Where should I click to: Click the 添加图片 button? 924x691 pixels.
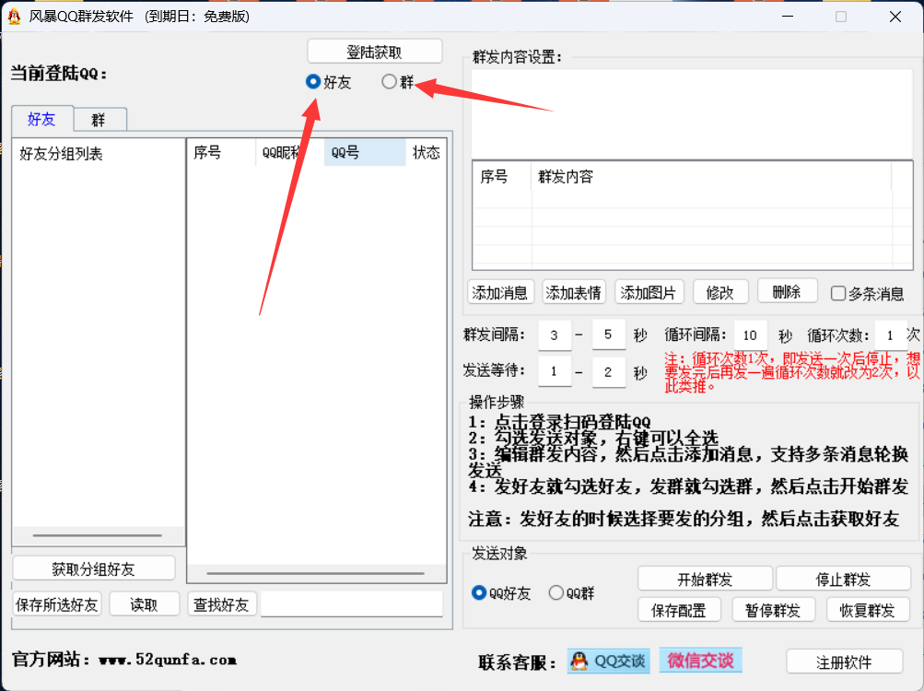pos(649,292)
